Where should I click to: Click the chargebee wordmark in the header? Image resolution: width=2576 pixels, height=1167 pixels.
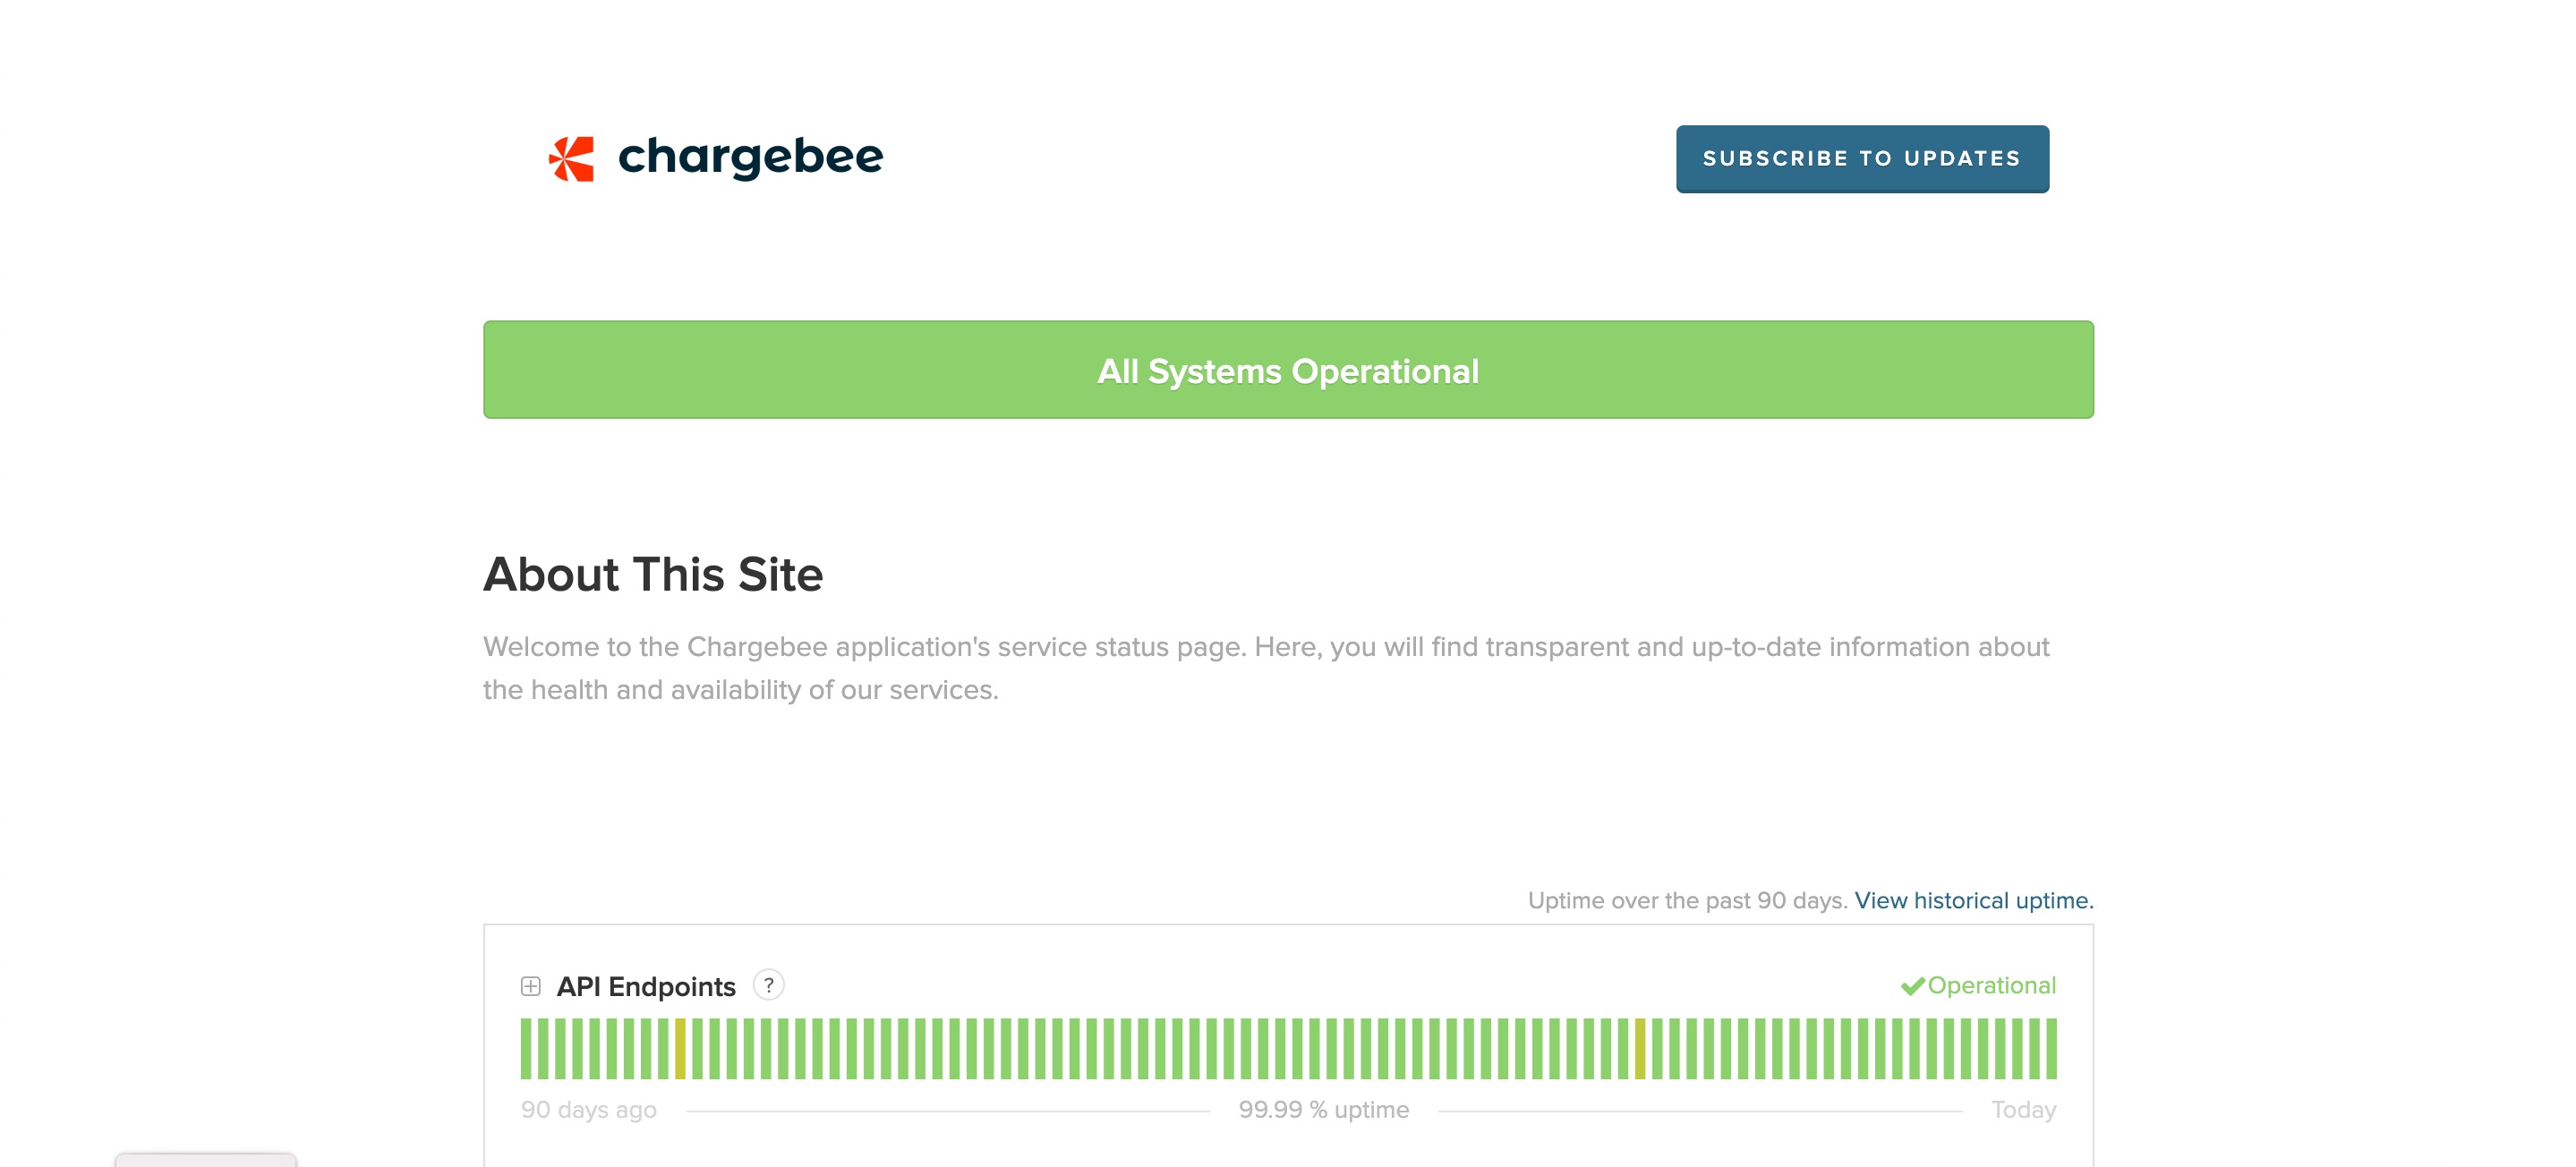tap(750, 157)
